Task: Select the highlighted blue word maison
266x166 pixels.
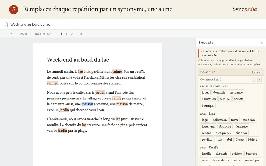Action: pos(87,104)
